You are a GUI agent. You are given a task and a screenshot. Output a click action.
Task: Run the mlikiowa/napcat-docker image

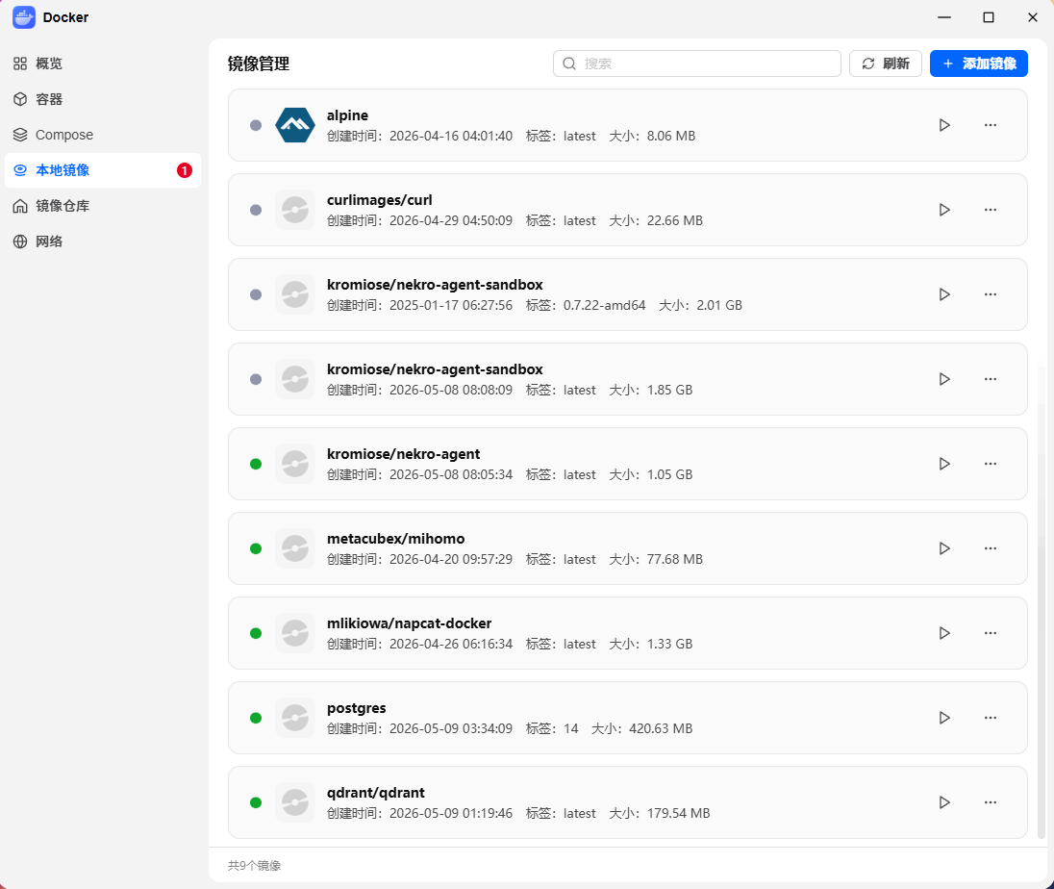tap(944, 633)
